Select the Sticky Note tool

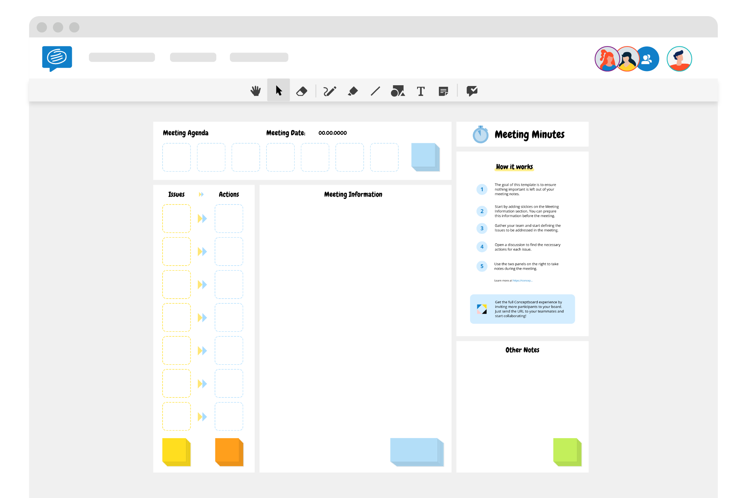point(445,91)
